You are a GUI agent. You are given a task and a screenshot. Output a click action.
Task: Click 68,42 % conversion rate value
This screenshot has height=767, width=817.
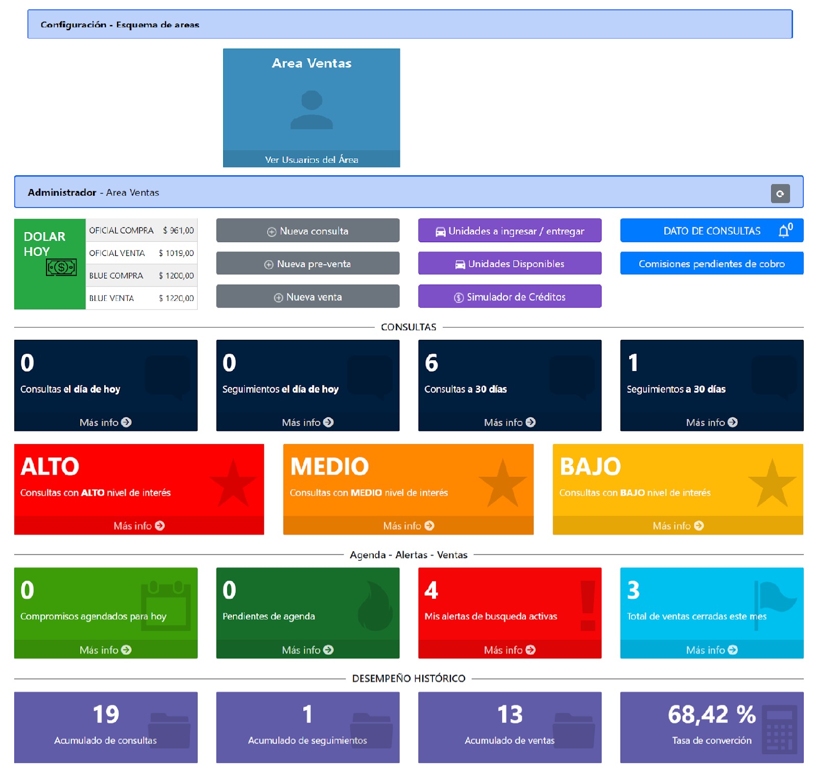pyautogui.click(x=712, y=714)
